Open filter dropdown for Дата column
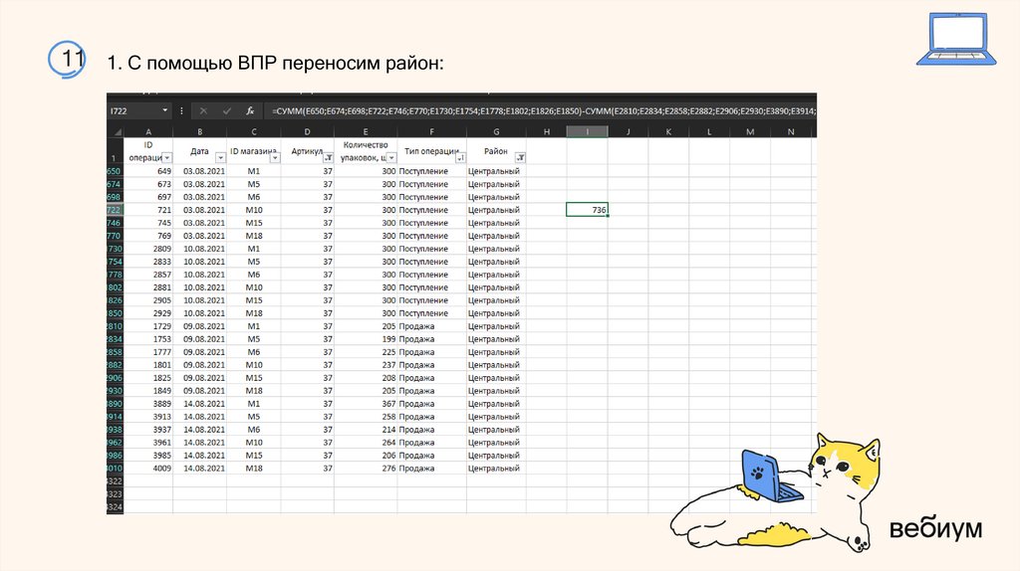 click(220, 158)
